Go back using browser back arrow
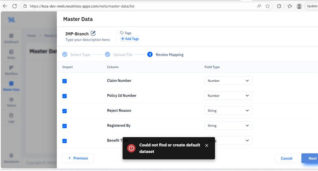The image size is (318, 171). (5, 6)
